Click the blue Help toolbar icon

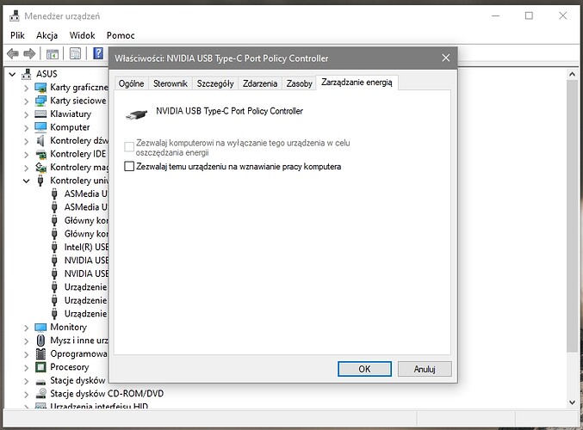tap(98, 53)
